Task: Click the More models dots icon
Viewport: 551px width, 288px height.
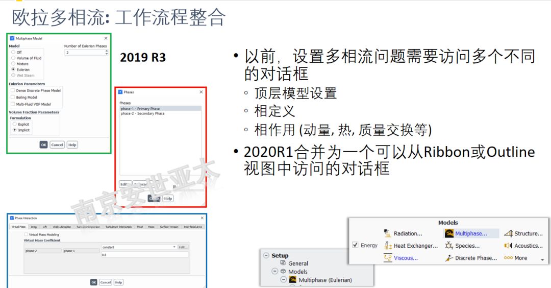Action: pos(508,258)
